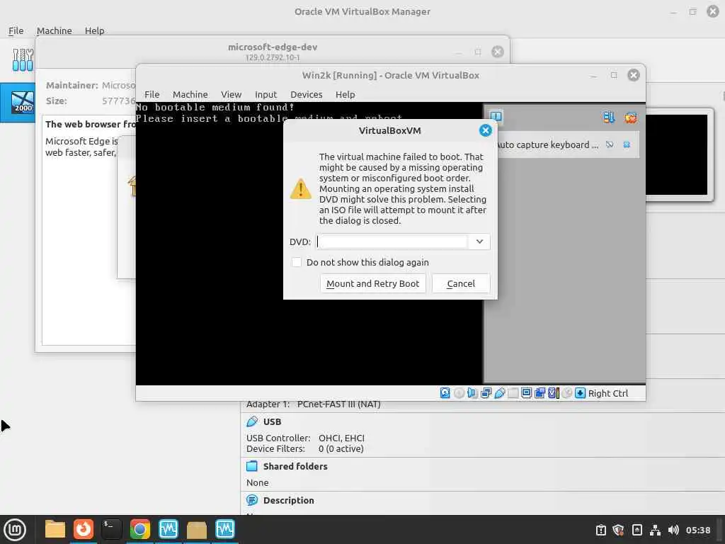This screenshot has width=725, height=544.
Task: Cancel the boot failure dialog
Action: [x=461, y=283]
